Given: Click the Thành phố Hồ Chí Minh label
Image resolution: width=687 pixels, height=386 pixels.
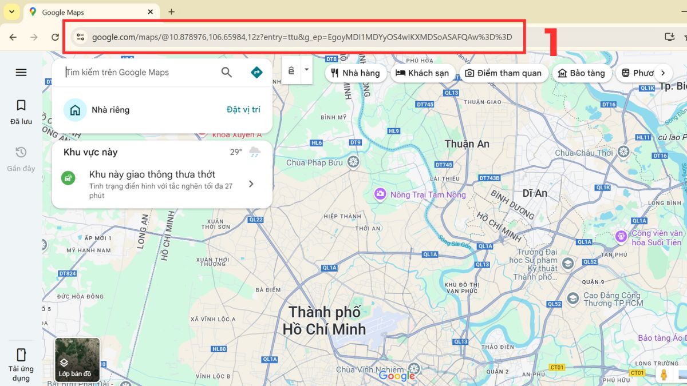Looking at the screenshot, I should (324, 320).
